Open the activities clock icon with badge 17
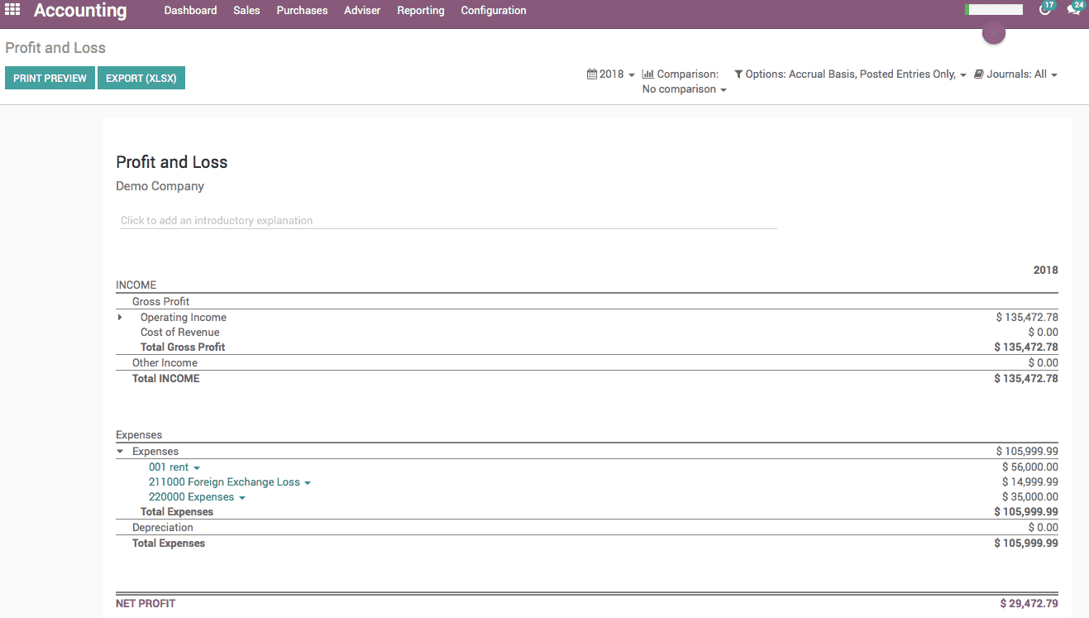1089x618 pixels. (1044, 8)
